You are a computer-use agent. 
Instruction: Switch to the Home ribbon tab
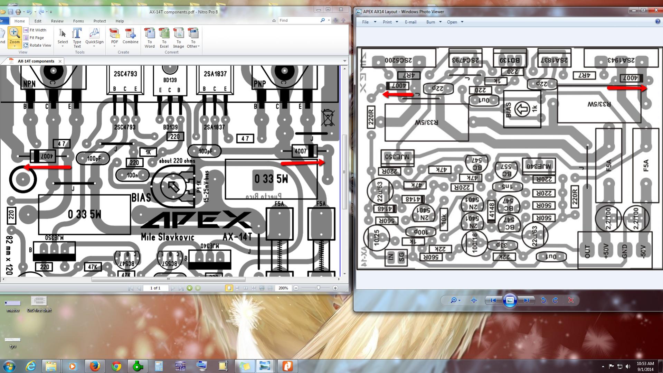tap(19, 21)
